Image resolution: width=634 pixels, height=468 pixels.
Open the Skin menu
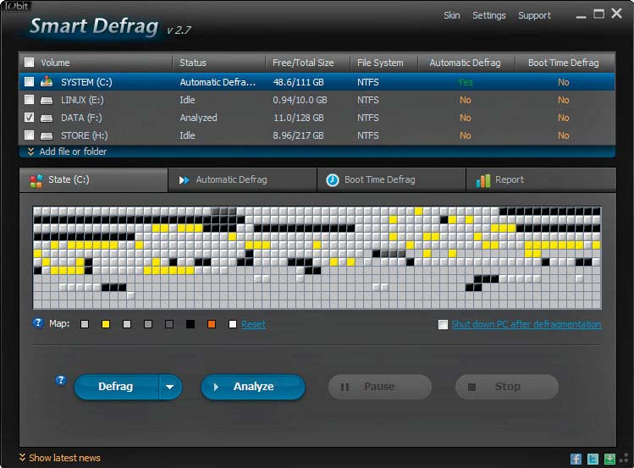pyautogui.click(x=452, y=15)
